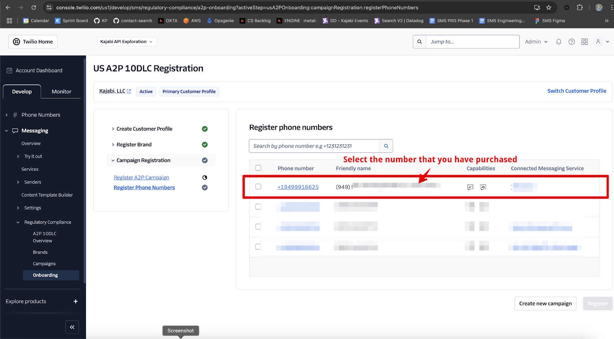This screenshot has height=339, width=614.
Task: Check the box for +19499916625
Action: [x=258, y=187]
